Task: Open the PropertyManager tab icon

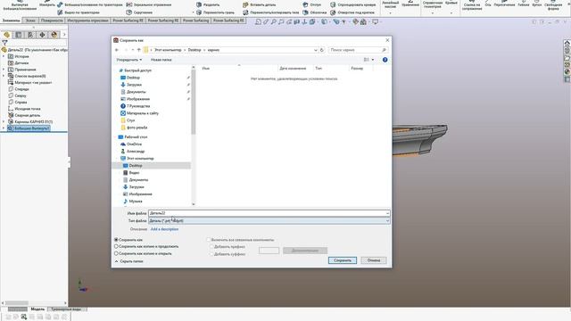Action: 19,35
